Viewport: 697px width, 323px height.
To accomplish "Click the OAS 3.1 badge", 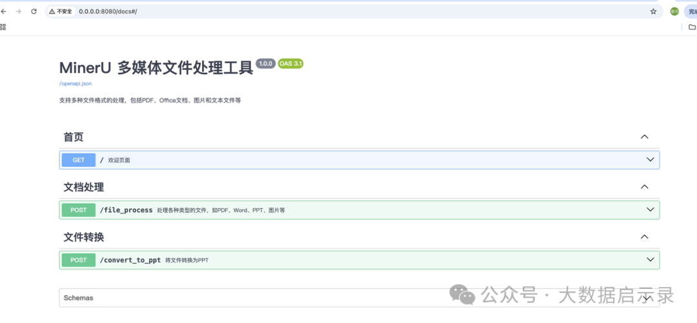I will (290, 64).
